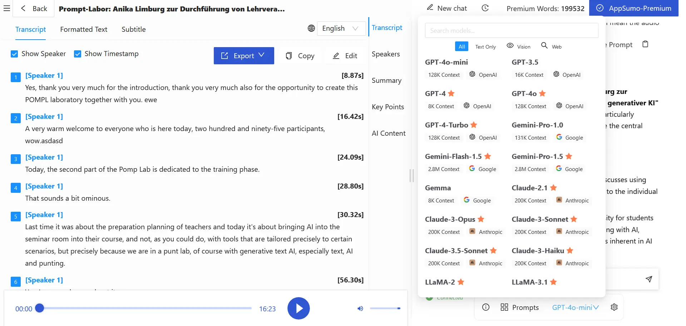Start a New chat

(x=447, y=8)
